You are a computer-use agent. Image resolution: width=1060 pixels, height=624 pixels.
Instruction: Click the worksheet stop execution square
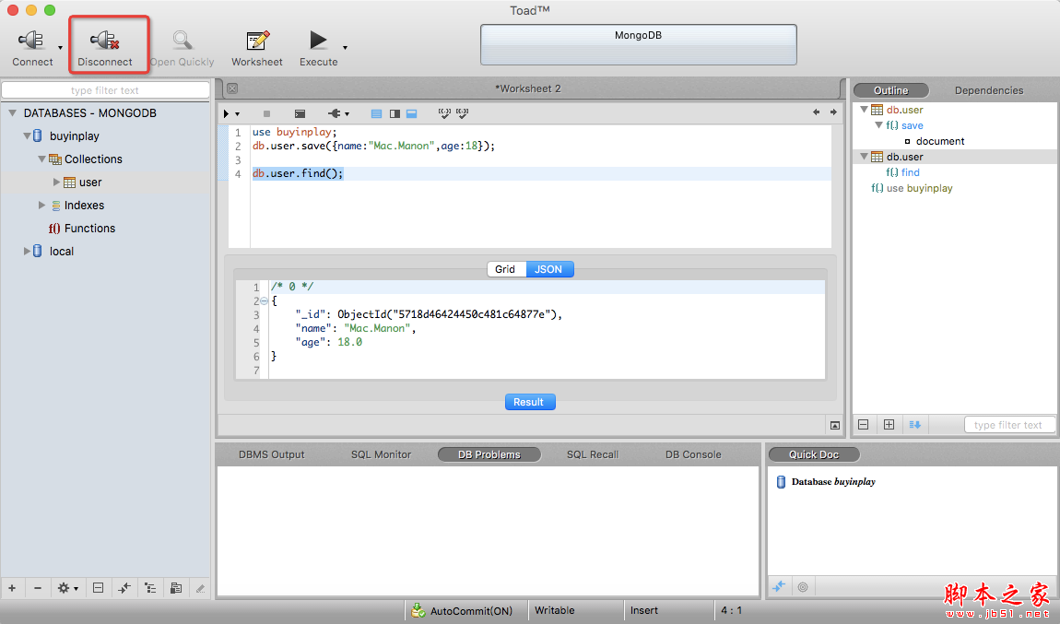[x=266, y=113]
